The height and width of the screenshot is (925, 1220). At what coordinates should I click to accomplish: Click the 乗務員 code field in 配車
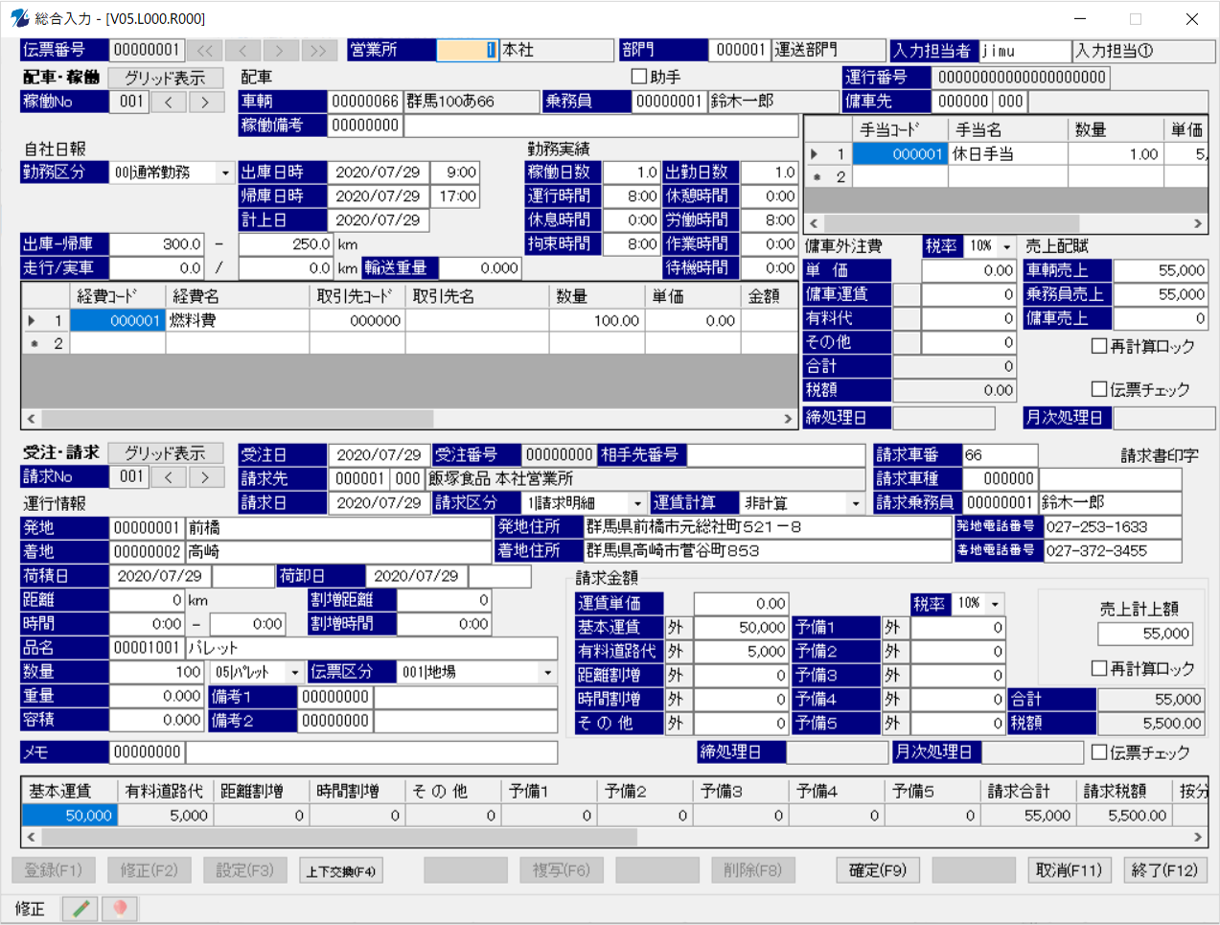(670, 102)
